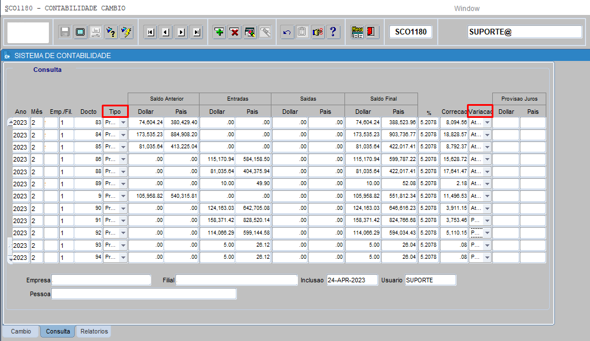Image resolution: width=590 pixels, height=341 pixels.
Task: Open Variacao dropdown for Docto 89
Action: 487,183
